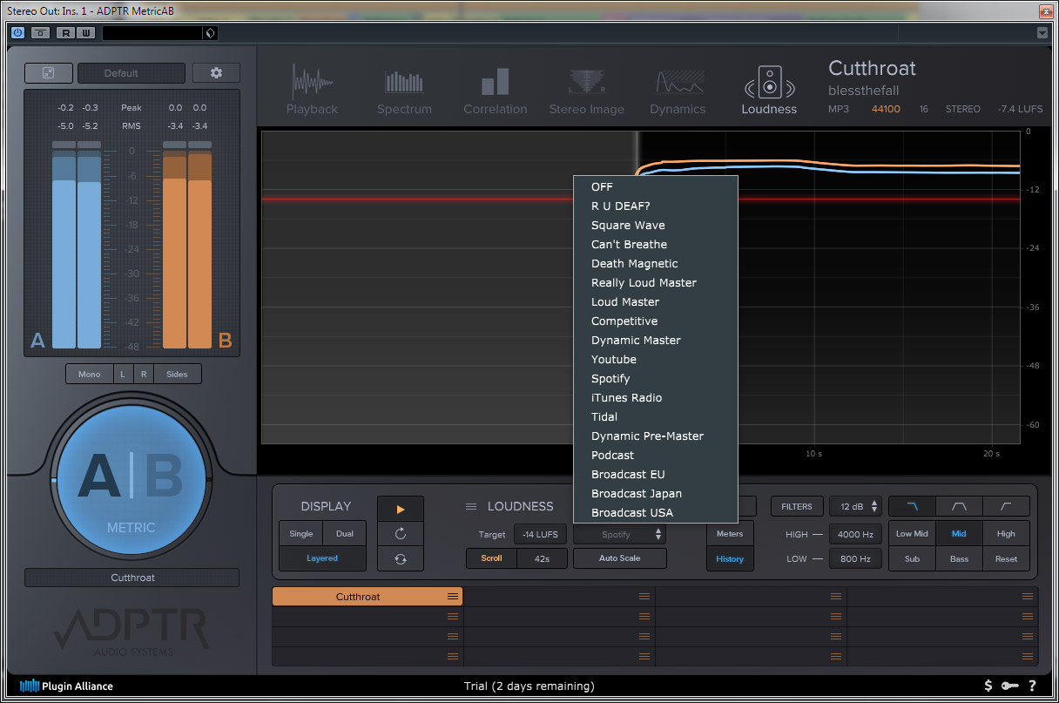Viewport: 1059px width, 703px height.
Task: Click the side-chain routing icon
Action: tap(40, 33)
